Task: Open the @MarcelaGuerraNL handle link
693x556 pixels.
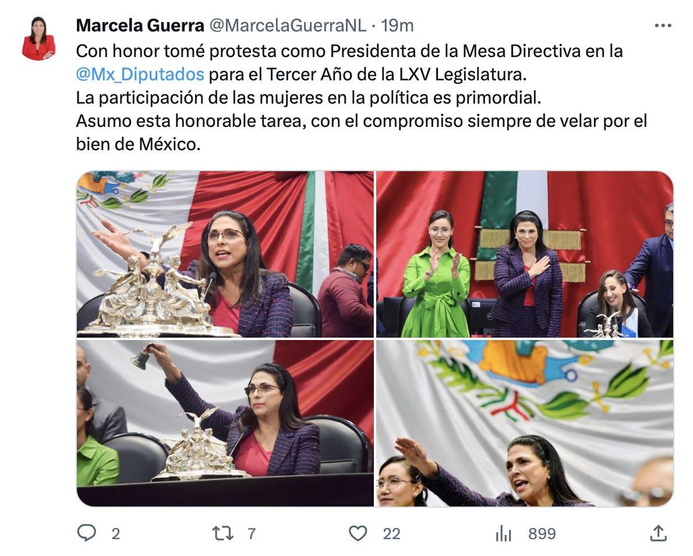Action: coord(287,26)
